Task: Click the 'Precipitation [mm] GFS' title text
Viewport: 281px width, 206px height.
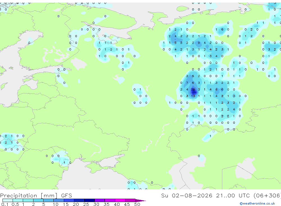Action: [x=36, y=195]
